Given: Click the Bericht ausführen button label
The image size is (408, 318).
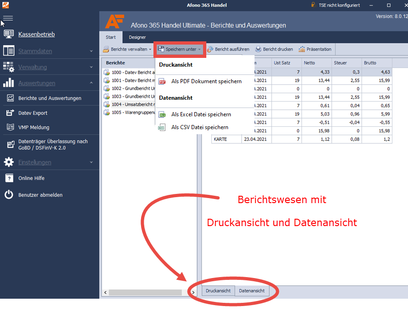Looking at the screenshot, I should click(232, 49).
